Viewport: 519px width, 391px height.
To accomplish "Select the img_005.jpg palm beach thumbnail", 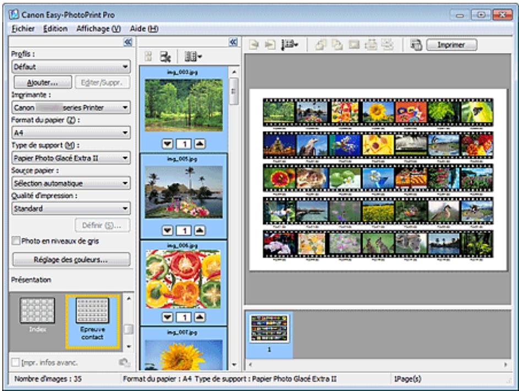I will [x=184, y=192].
